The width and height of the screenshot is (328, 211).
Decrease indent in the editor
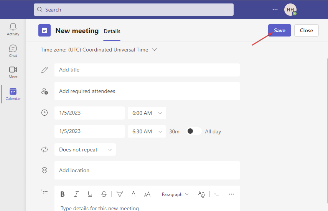click(x=218, y=194)
